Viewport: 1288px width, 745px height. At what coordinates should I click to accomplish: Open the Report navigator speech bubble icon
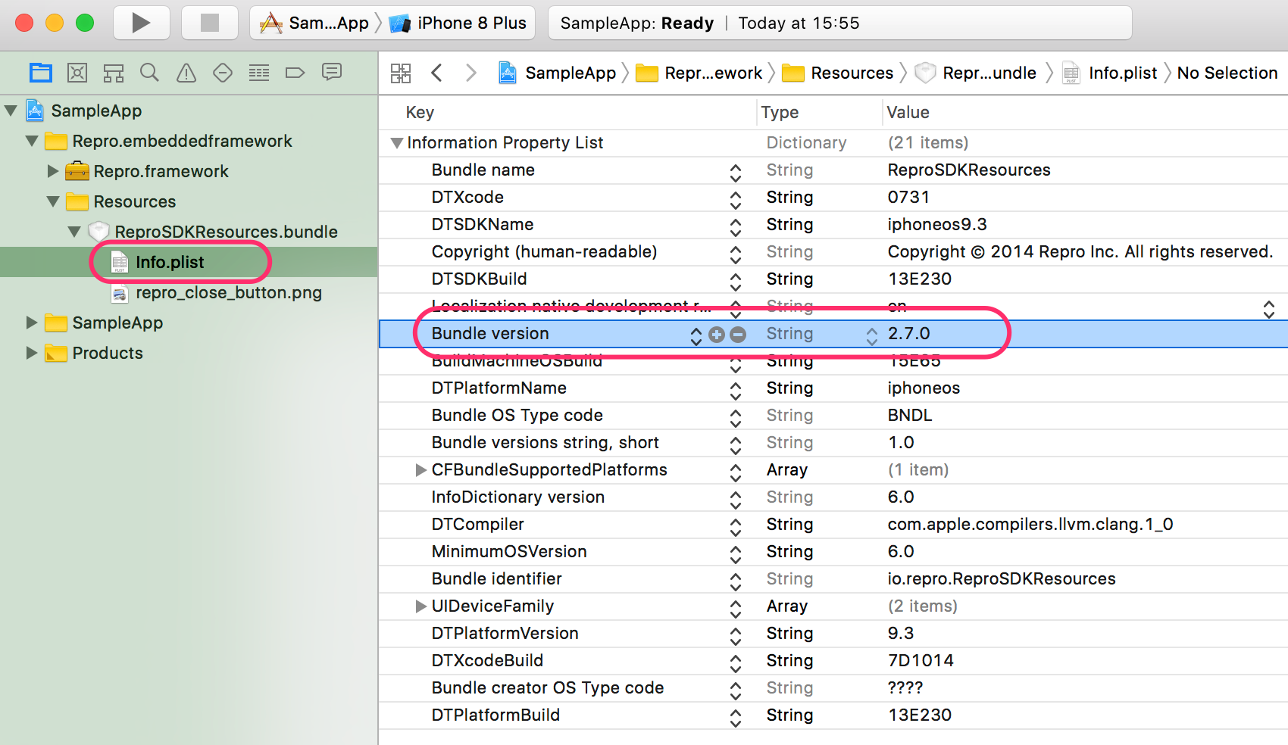click(x=332, y=72)
